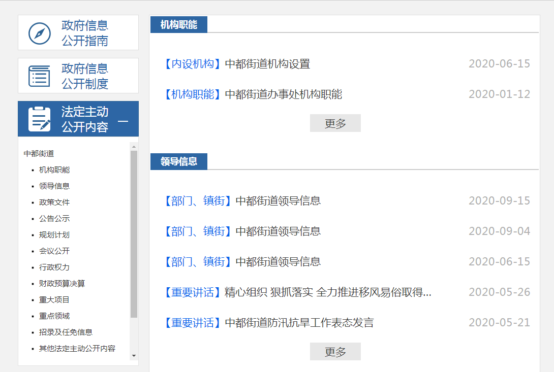Click 更多 button under 机构职能
This screenshot has width=554, height=372.
pos(335,123)
